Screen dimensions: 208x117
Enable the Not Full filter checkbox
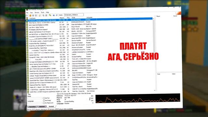[x=44, y=98]
